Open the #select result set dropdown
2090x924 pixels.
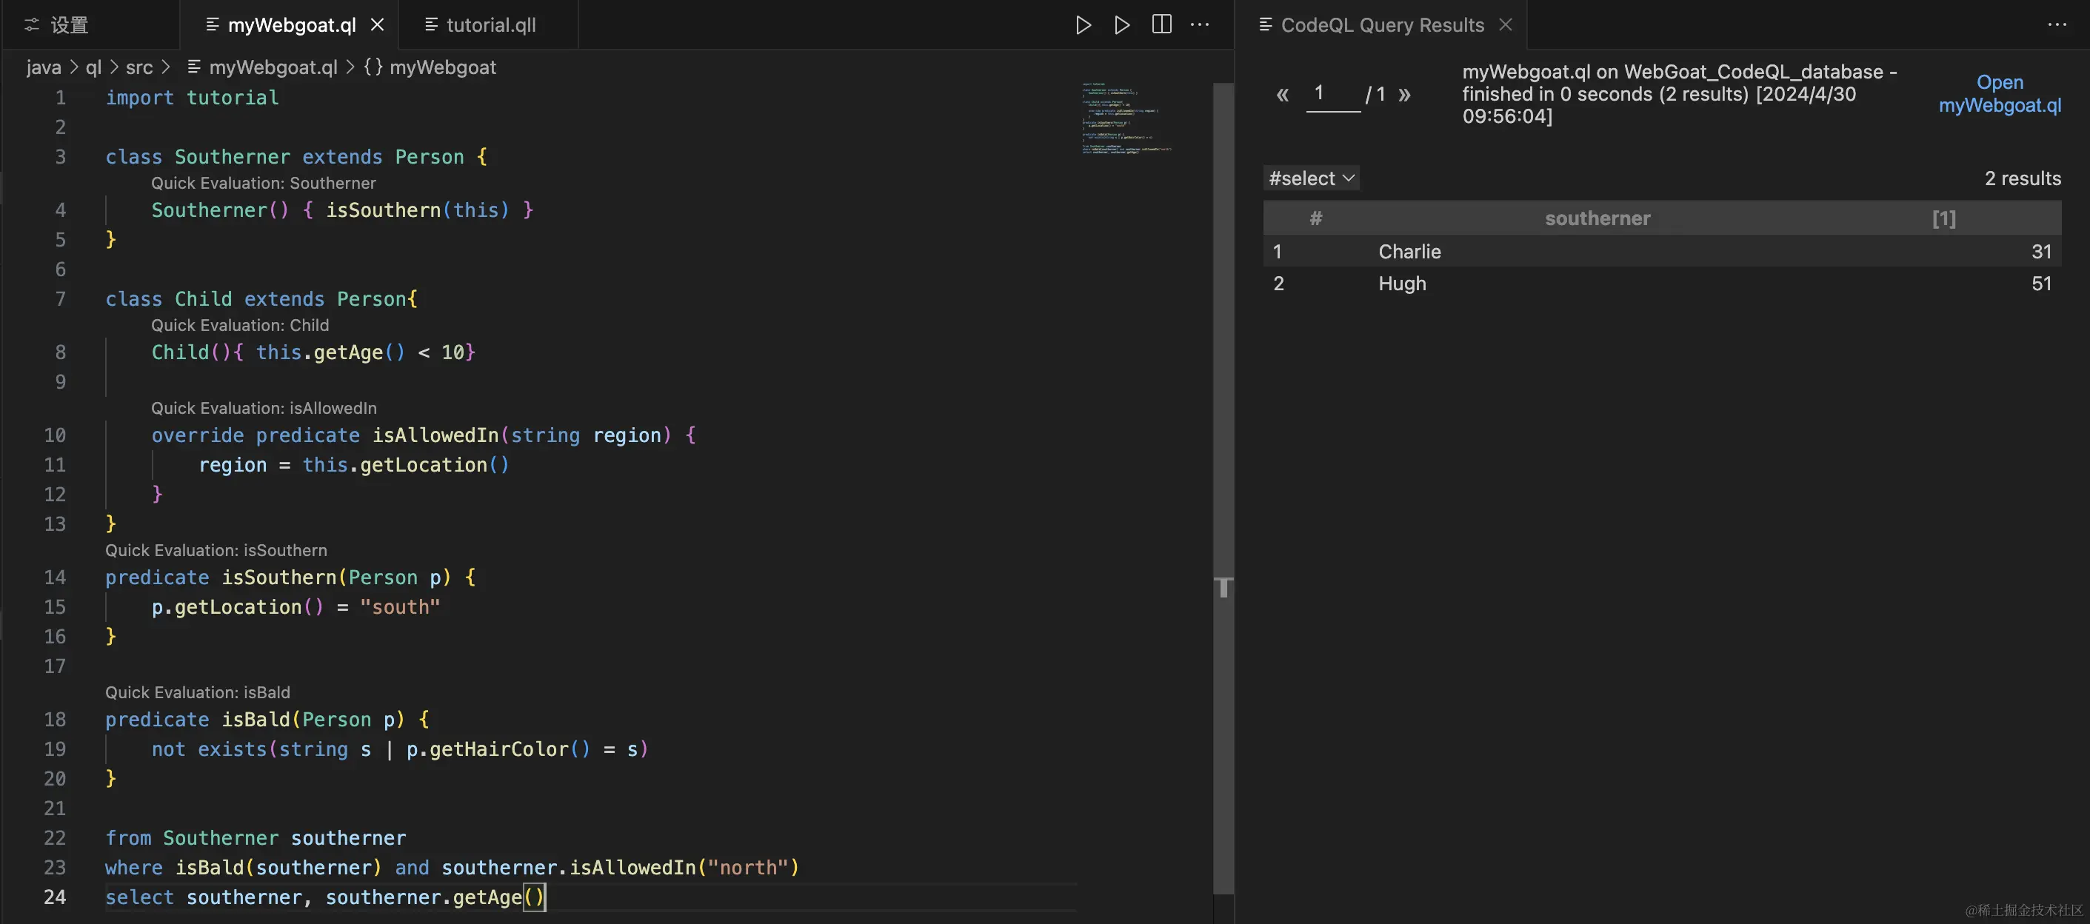(1311, 178)
